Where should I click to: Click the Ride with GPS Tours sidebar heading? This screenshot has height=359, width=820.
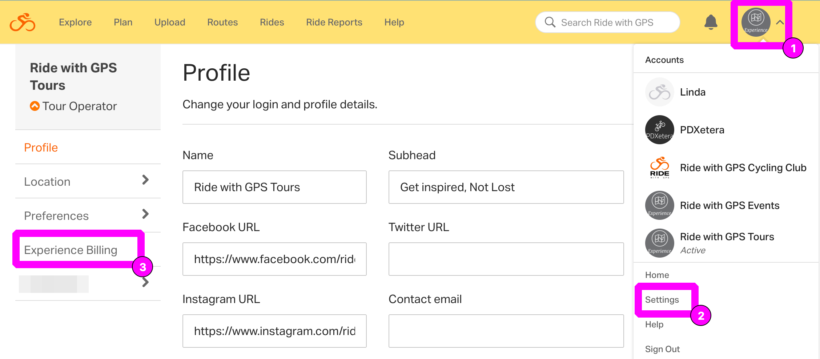click(73, 77)
